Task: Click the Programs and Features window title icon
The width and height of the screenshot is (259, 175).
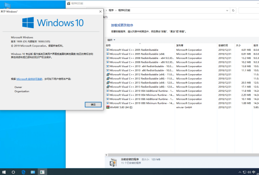Action: [x=69, y=3]
